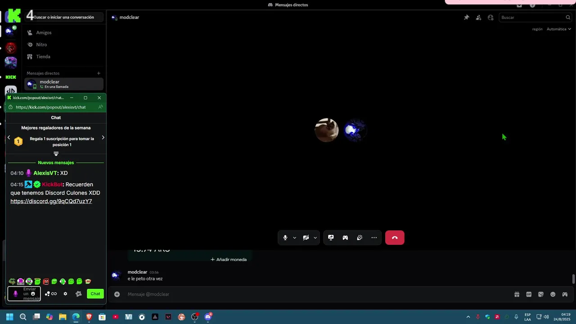Go to next Kick leaderboard slide
Image resolution: width=576 pixels, height=324 pixels.
coord(103,138)
